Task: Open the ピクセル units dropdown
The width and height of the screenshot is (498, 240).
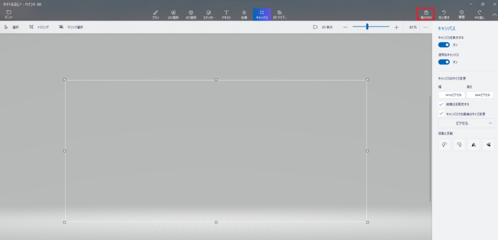Action: [x=466, y=123]
